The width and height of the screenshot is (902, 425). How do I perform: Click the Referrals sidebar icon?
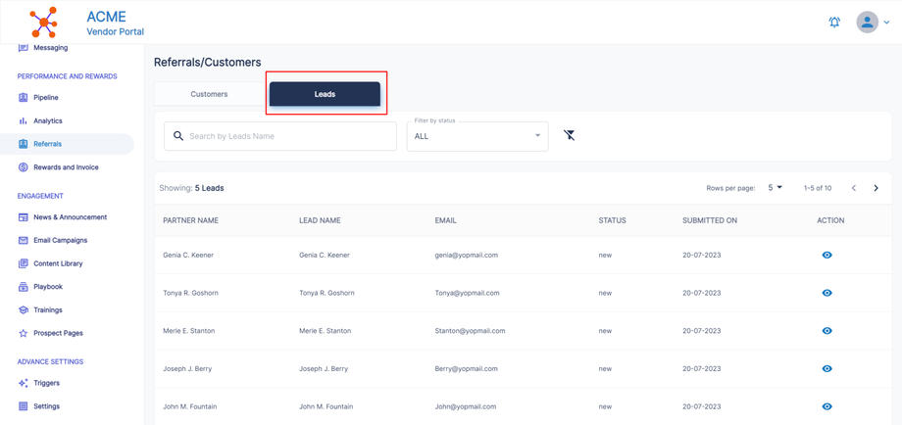[23, 144]
